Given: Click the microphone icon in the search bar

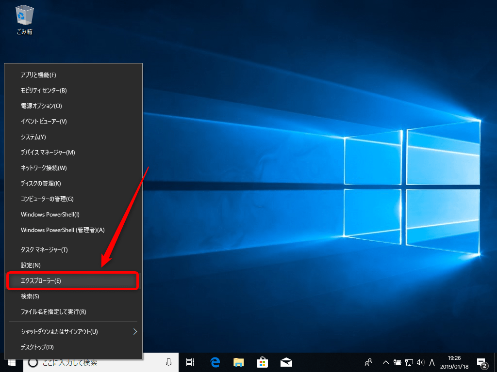Looking at the screenshot, I should (x=168, y=362).
